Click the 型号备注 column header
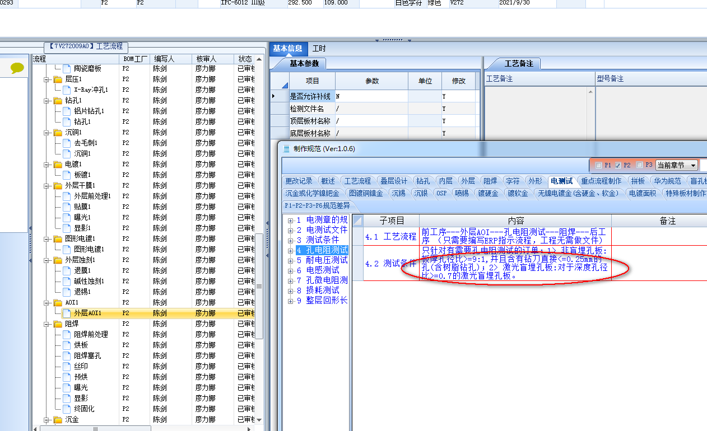The height and width of the screenshot is (431, 707). [x=650, y=79]
